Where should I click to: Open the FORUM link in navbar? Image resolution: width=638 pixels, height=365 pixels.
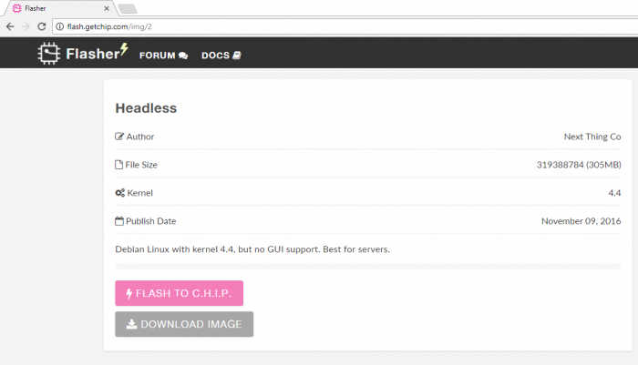[x=163, y=56]
